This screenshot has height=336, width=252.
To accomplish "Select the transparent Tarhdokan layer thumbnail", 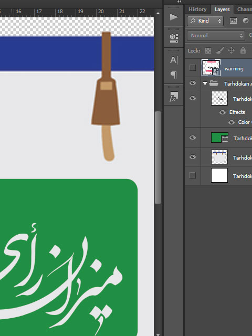I will (219, 98).
